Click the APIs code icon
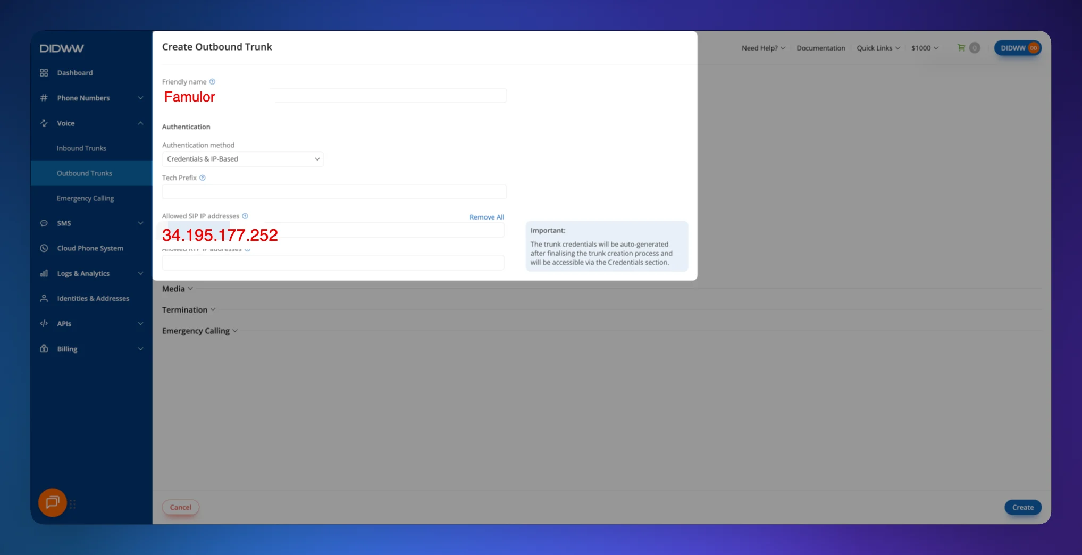This screenshot has height=555, width=1082. click(44, 323)
